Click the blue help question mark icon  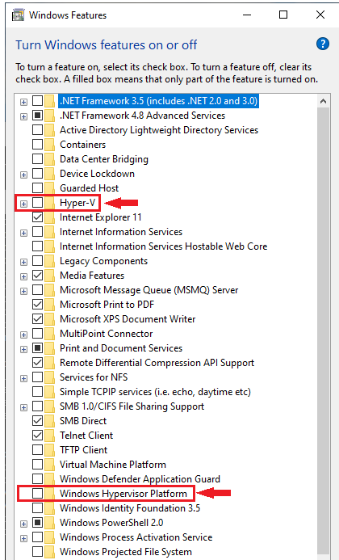point(323,44)
